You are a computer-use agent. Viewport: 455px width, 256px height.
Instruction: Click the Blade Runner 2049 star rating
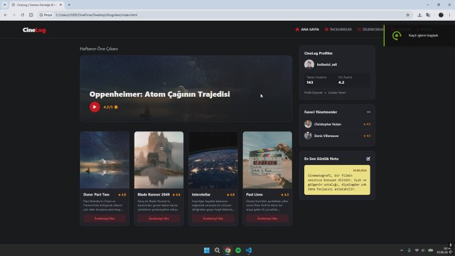click(x=176, y=194)
